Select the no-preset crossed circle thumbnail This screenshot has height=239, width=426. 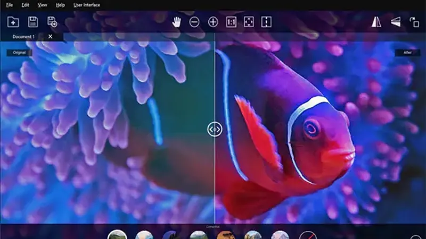pos(307,236)
